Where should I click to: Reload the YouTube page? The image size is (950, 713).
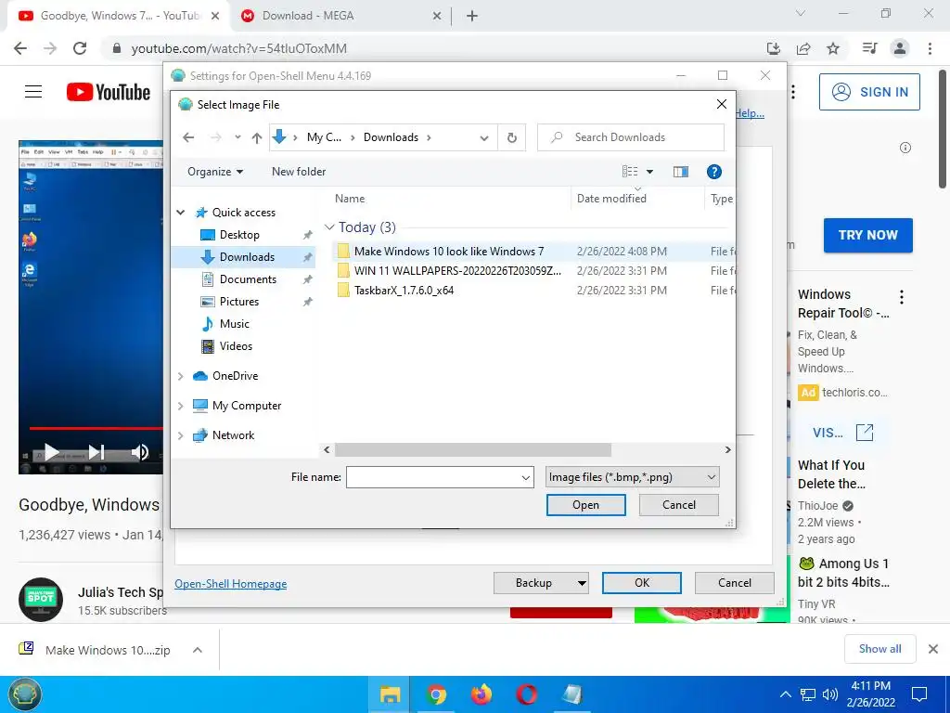80,48
